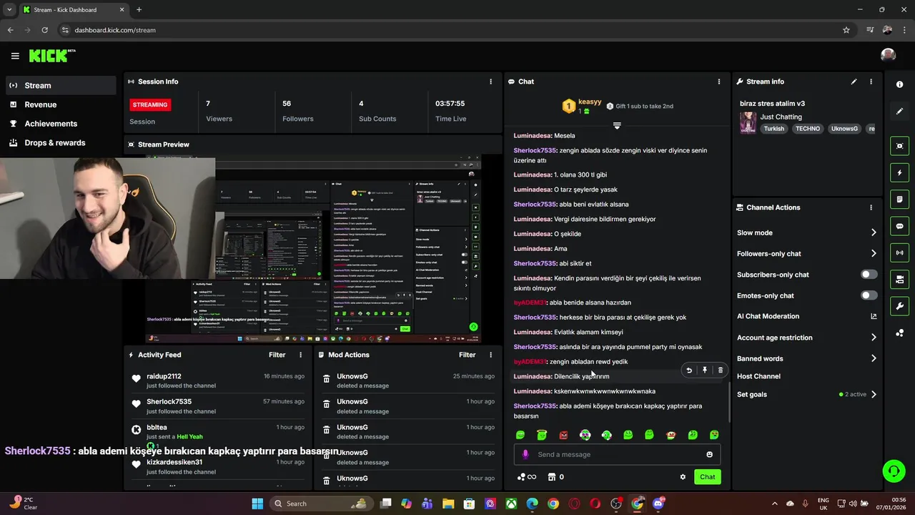Click the TECHNO tag in Stream info
The height and width of the screenshot is (515, 915).
tap(808, 129)
